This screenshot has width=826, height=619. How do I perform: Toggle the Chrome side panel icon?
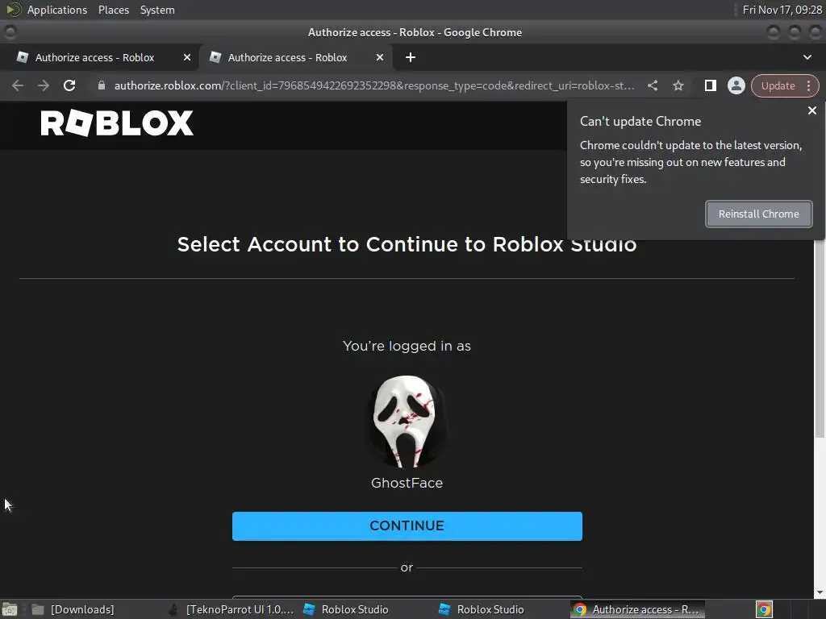(710, 85)
